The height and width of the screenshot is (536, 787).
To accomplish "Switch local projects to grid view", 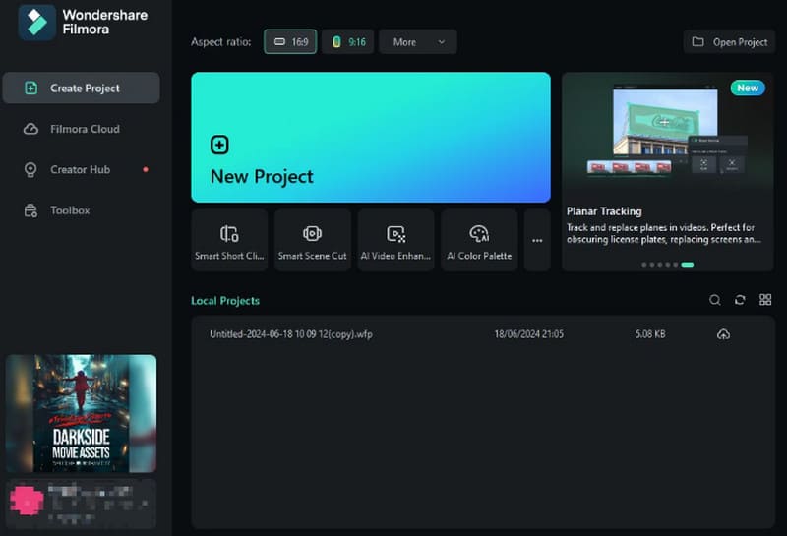I will (x=765, y=300).
